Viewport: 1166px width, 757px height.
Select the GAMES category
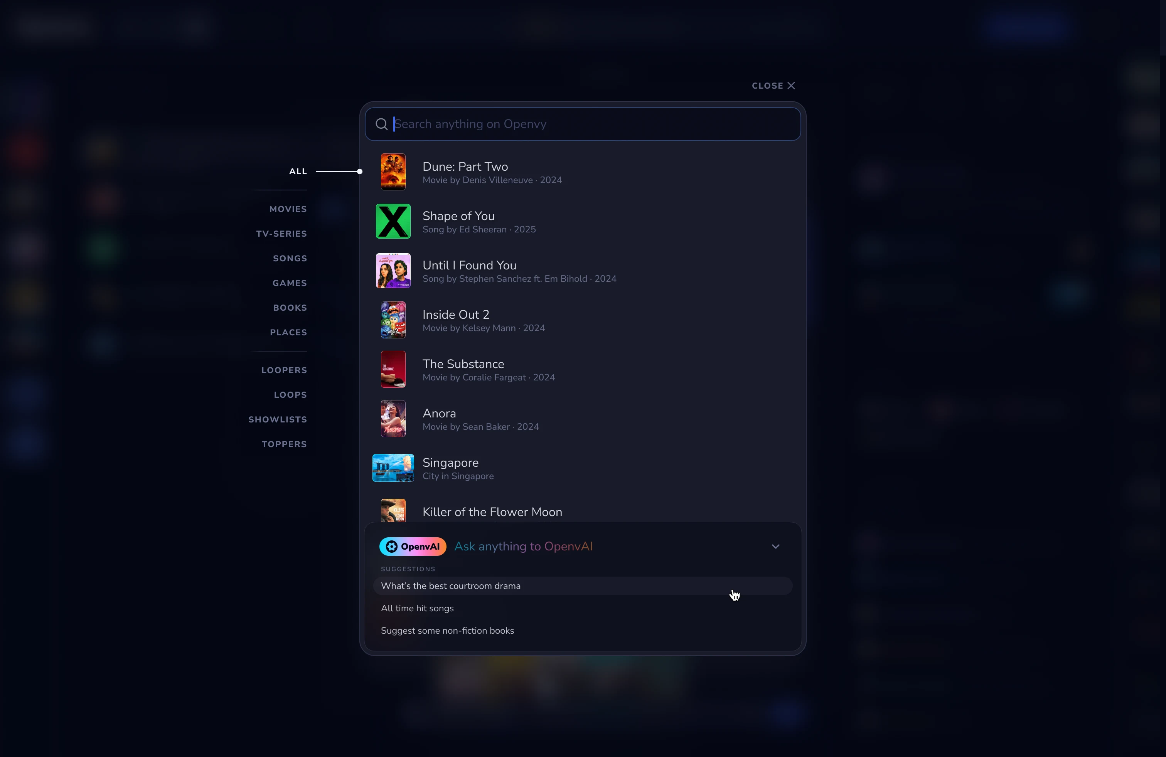tap(290, 283)
